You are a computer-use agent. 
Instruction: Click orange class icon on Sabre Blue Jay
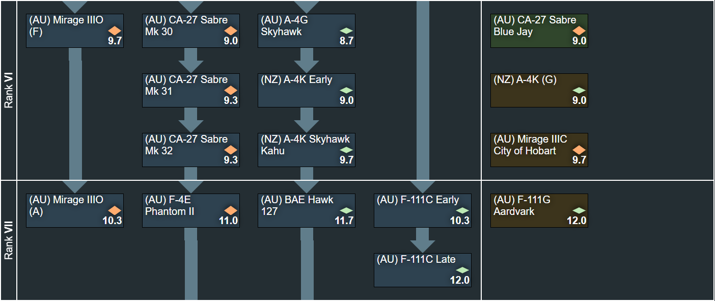580,31
